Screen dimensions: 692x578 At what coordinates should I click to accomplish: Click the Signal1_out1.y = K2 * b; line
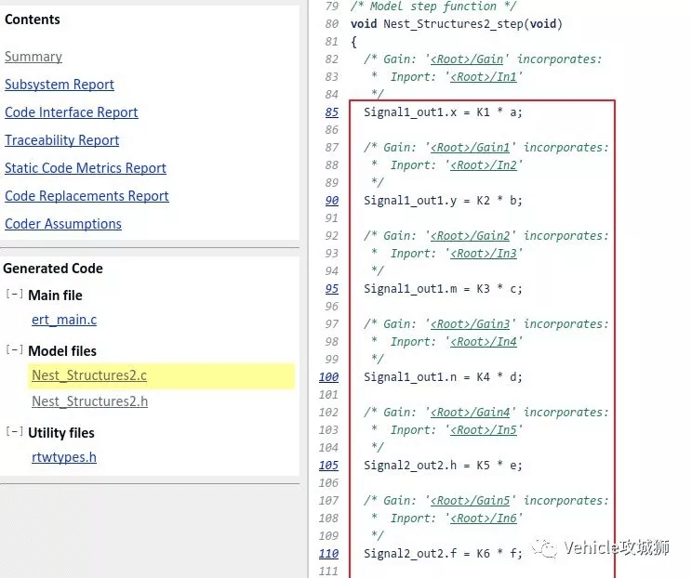[x=443, y=200]
